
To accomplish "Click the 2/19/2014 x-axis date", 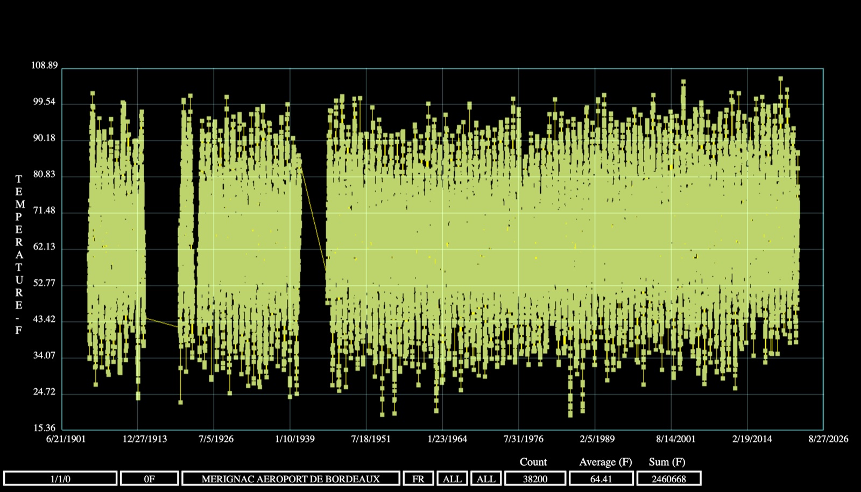I will 752,439.
